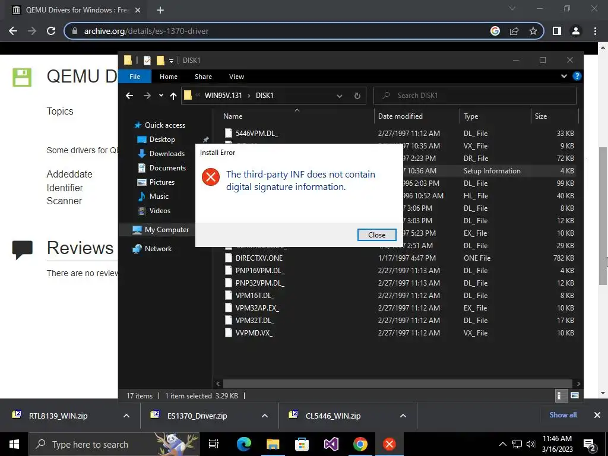Viewport: 608px width, 456px height.
Task: Go up one folder level in Explorer
Action: coord(173,96)
